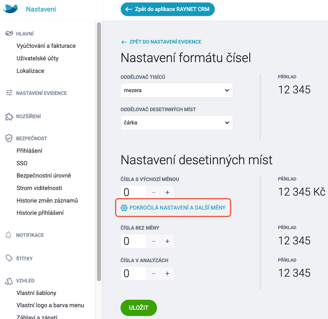Viewport: 328px width, 319px height.
Task: Click the Uložit button
Action: pos(139,308)
